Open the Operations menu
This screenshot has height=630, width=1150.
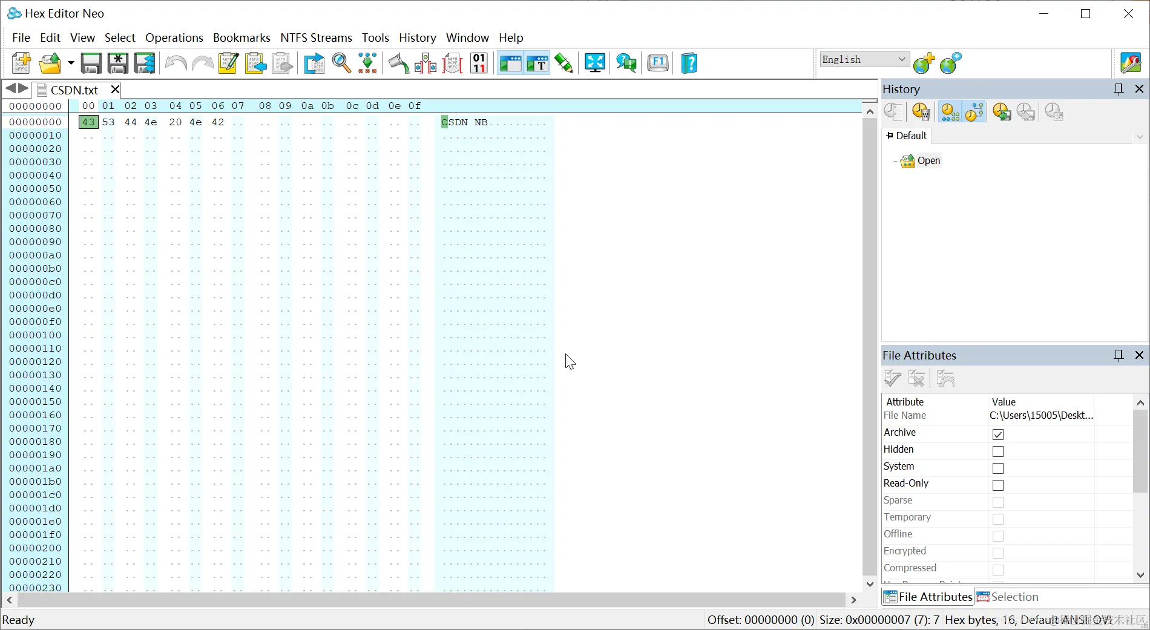click(174, 38)
